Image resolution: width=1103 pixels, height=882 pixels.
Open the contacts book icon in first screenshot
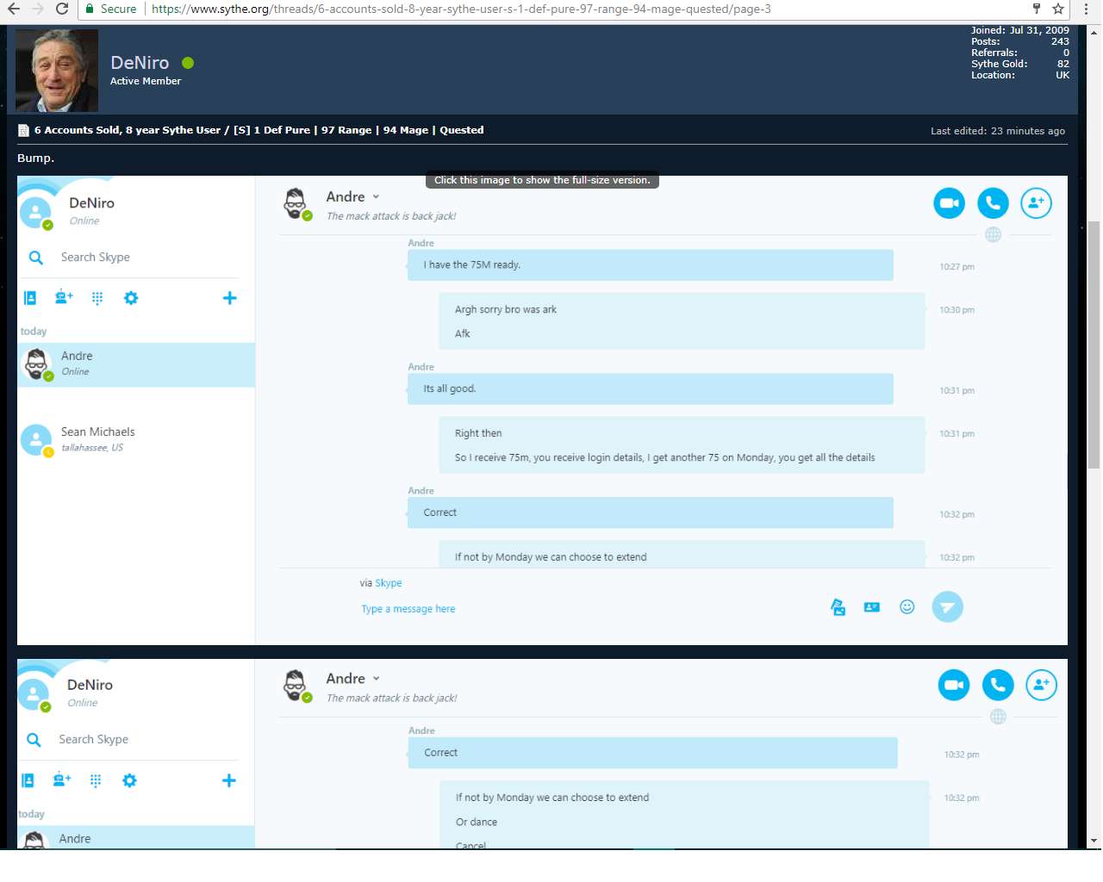[30, 298]
